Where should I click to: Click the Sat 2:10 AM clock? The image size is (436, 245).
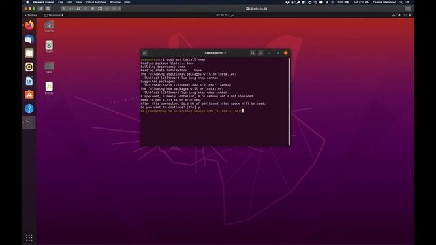[362, 2]
